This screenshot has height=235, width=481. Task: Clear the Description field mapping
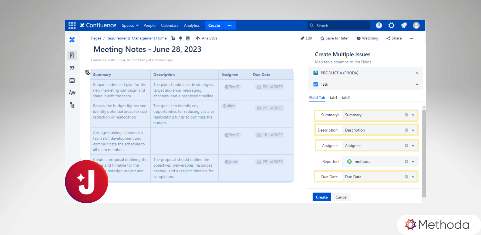click(x=406, y=130)
